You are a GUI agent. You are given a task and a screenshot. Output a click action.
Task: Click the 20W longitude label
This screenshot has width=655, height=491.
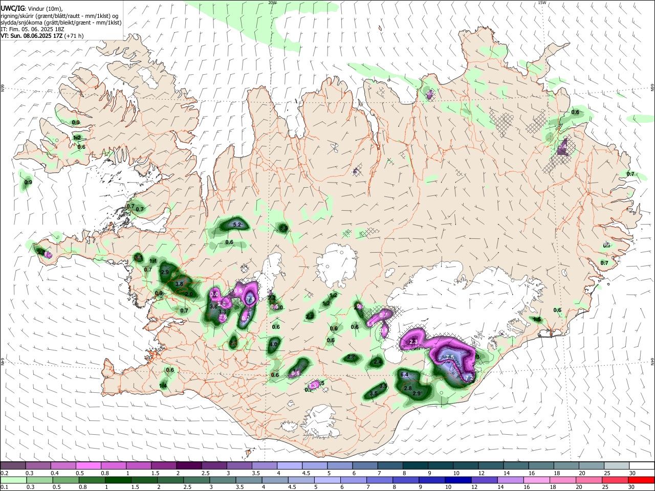272,3
